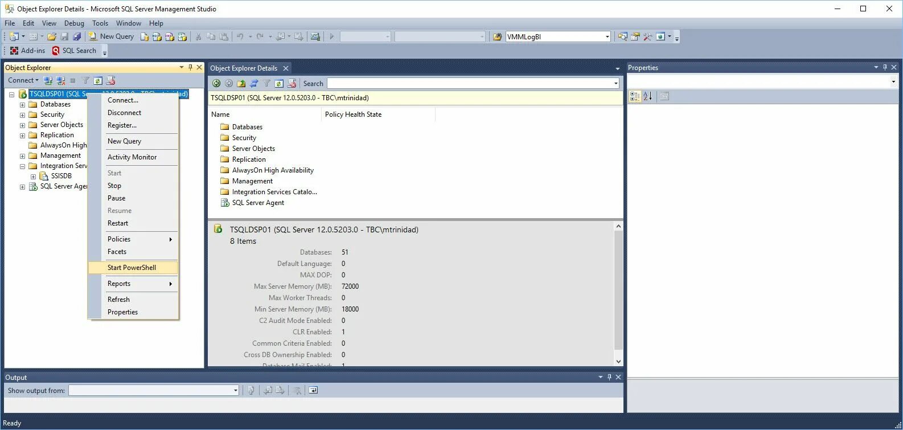The image size is (903, 430).
Task: Click Refresh icon in Object Explorer Details toolbar
Action: 279,83
